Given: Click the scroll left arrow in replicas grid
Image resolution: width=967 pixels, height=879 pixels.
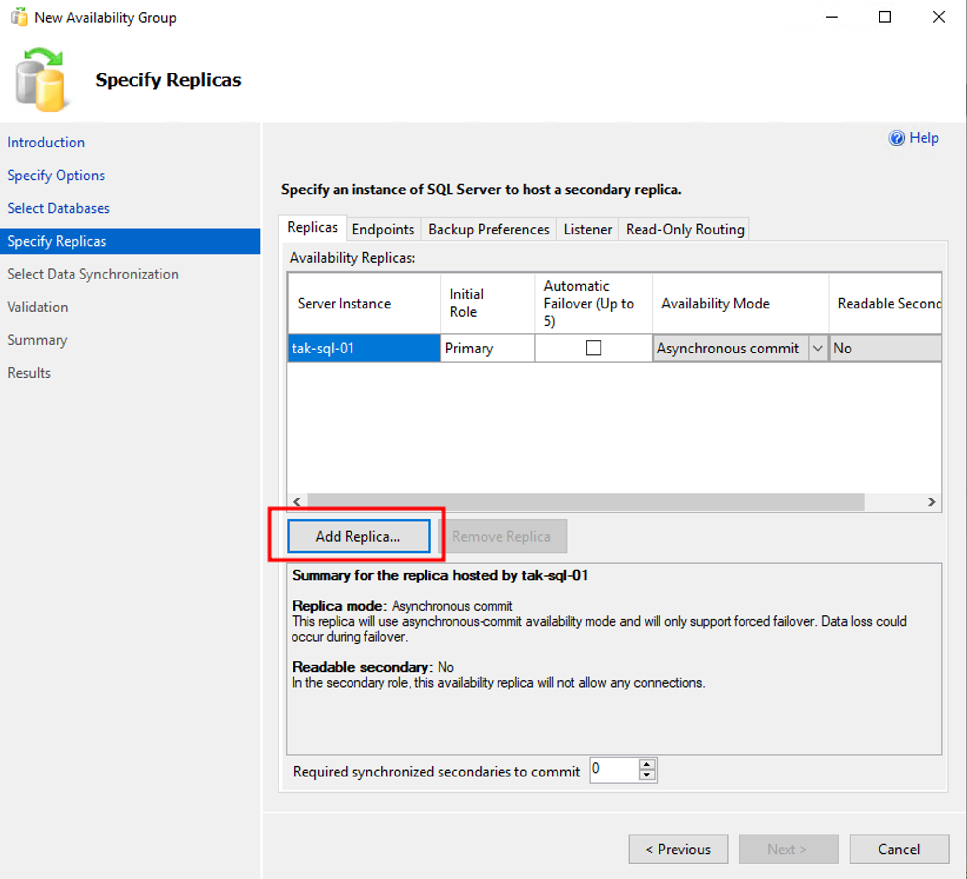Looking at the screenshot, I should 297,502.
